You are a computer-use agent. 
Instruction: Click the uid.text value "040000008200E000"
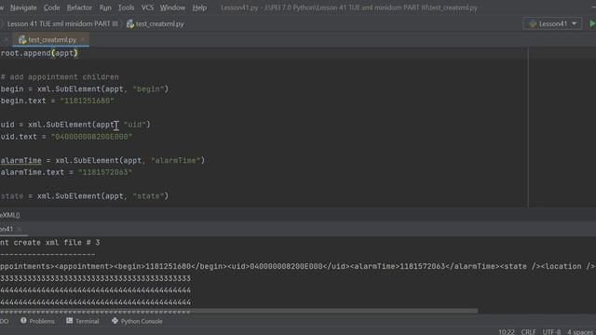click(x=91, y=137)
